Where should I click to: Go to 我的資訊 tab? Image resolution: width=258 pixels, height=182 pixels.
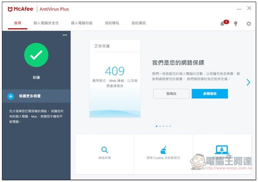point(139,23)
